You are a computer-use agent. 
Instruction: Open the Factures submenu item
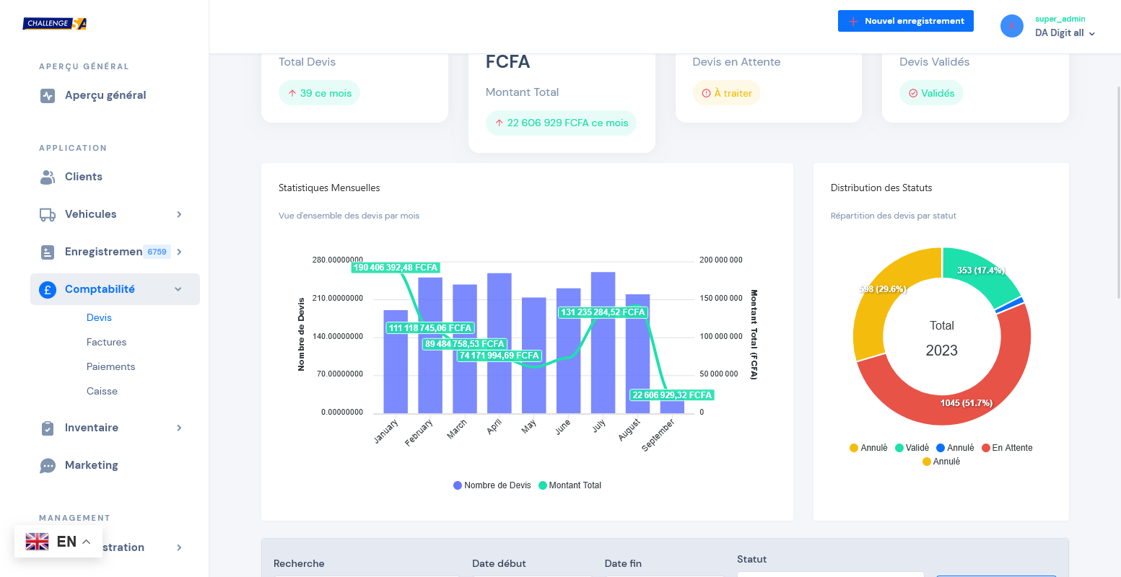(x=106, y=343)
